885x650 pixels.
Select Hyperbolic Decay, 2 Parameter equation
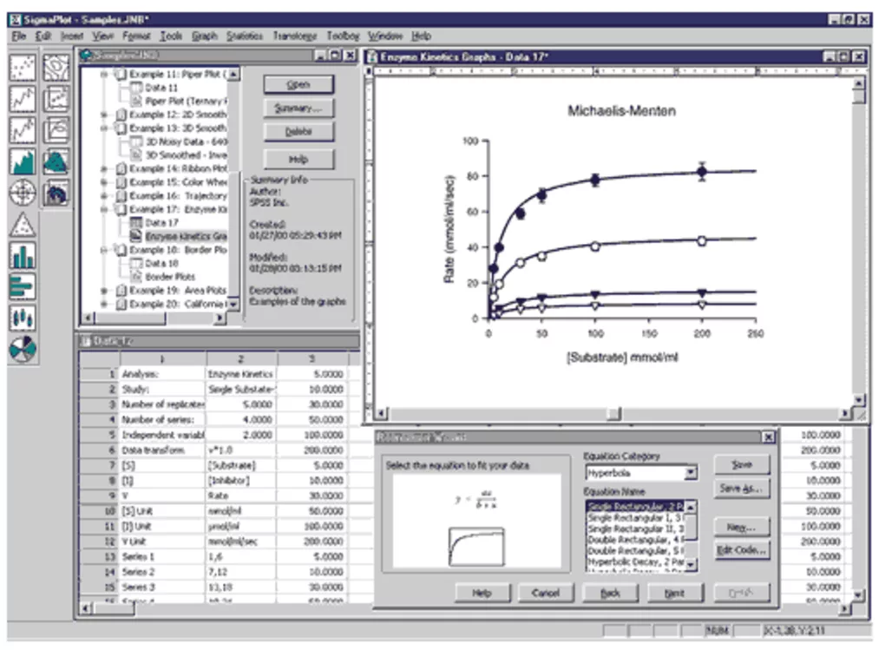click(x=638, y=563)
